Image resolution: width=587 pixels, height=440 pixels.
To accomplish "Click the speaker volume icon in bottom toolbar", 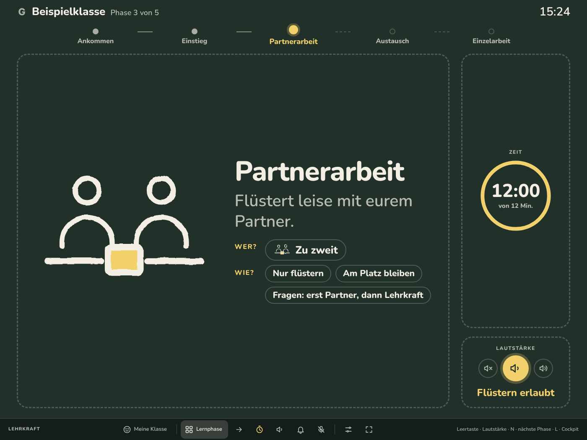I will 280,430.
